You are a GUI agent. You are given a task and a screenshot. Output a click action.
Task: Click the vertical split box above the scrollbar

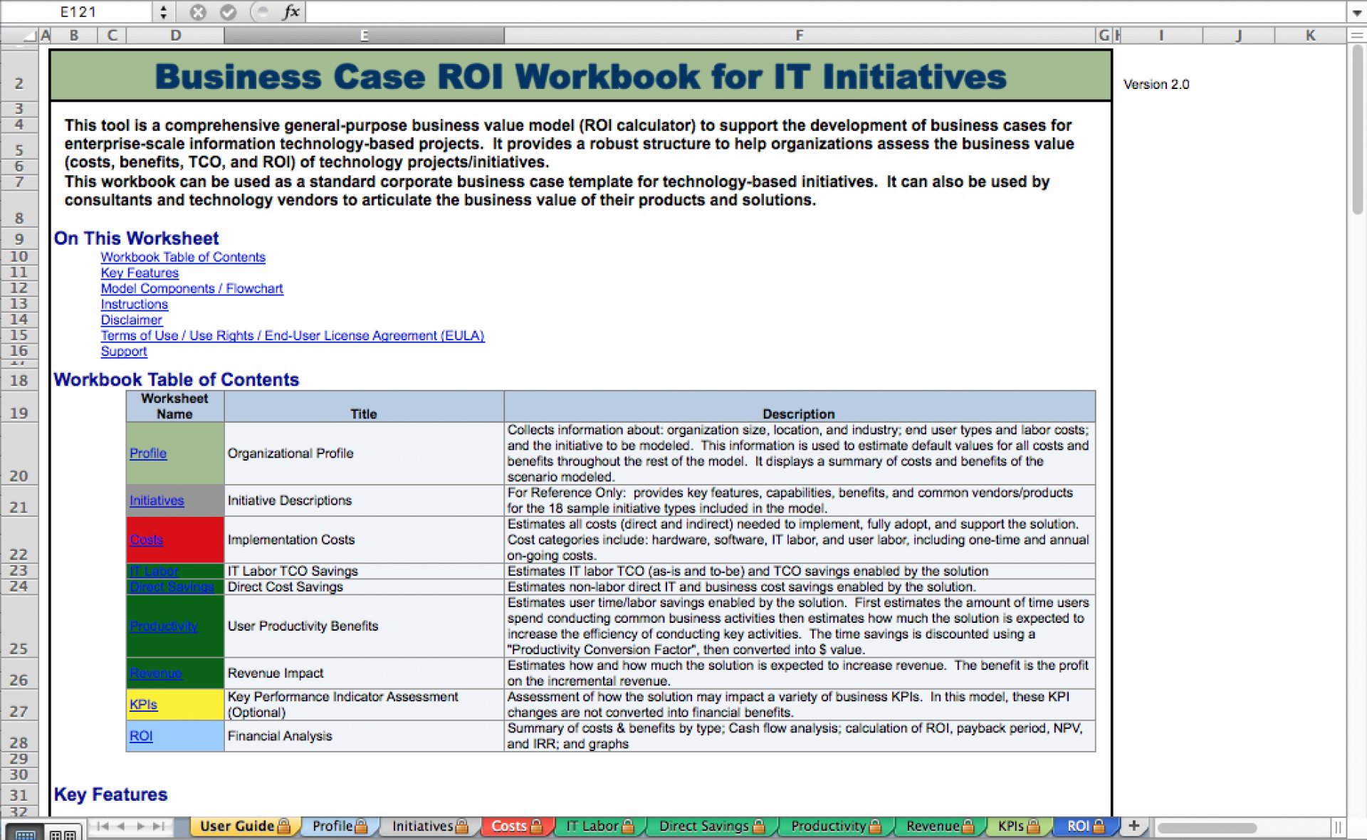[1356, 35]
